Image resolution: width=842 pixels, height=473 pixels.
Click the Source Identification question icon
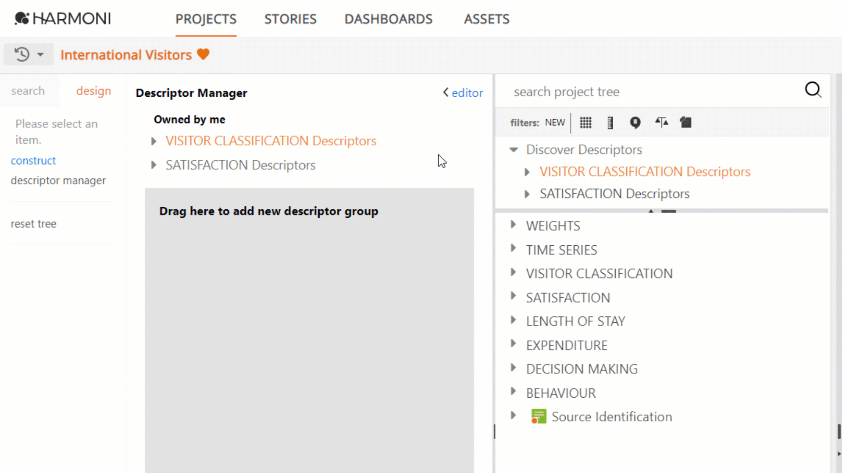pyautogui.click(x=539, y=417)
